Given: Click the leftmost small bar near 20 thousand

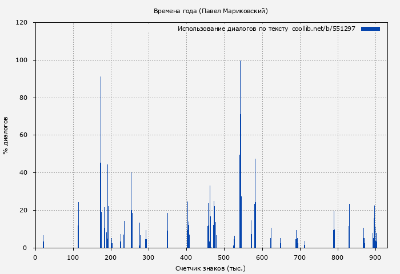Looking at the screenshot, I should (43, 242).
